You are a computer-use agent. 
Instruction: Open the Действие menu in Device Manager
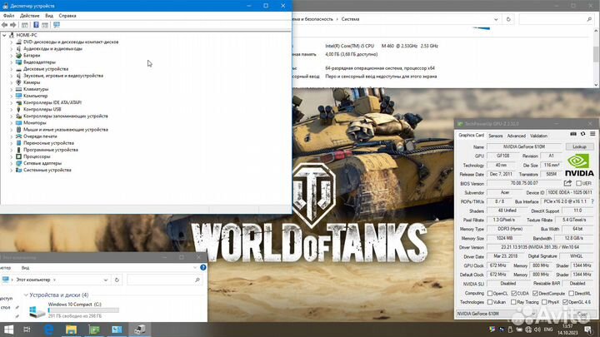(31, 15)
